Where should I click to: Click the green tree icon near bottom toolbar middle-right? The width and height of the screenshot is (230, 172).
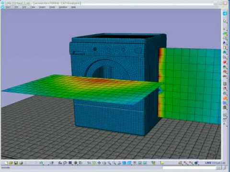point(153,163)
